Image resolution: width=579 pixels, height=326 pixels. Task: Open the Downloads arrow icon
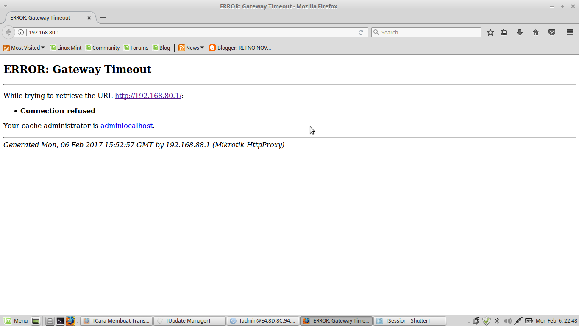(520, 32)
